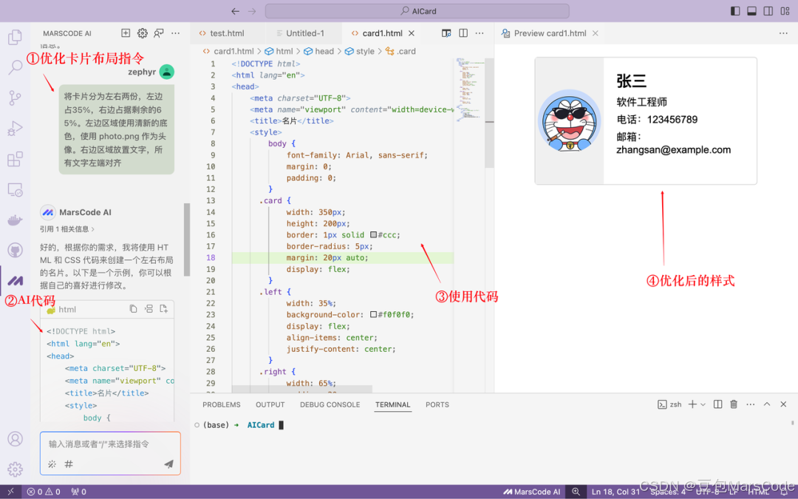Open the MarsCode AI sidebar icon
Image resolution: width=798 pixels, height=499 pixels.
point(16,281)
